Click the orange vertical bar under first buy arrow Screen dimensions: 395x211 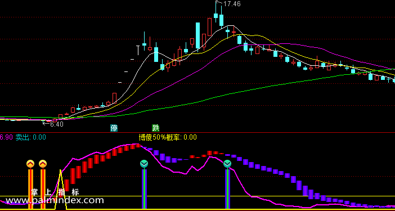pyautogui.click(x=30, y=189)
